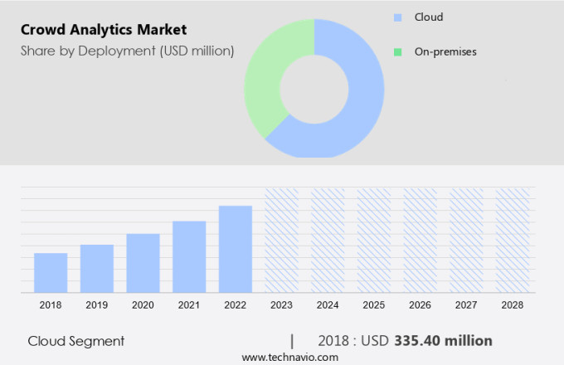Select the hatched 2028 forecast bar
Image resolution: width=564 pixels, height=365 pixels.
(513, 240)
